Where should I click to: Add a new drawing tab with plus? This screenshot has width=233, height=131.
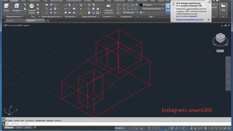pyautogui.click(x=48, y=21)
